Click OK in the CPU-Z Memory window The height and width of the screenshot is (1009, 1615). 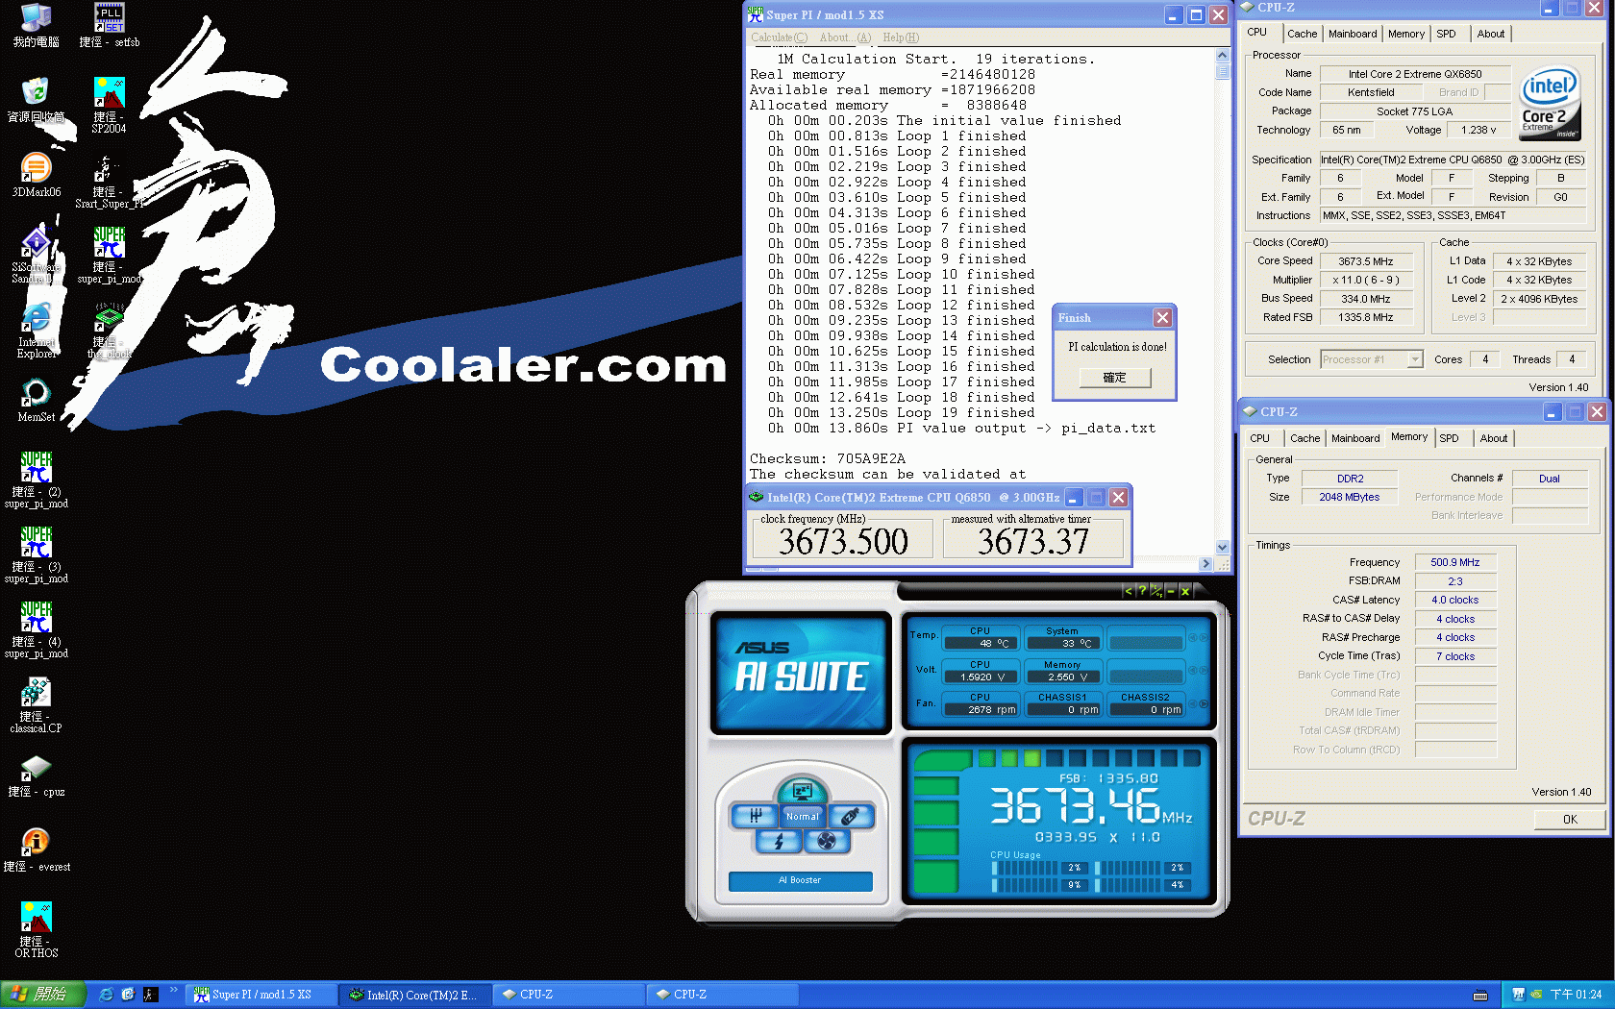[1570, 820]
